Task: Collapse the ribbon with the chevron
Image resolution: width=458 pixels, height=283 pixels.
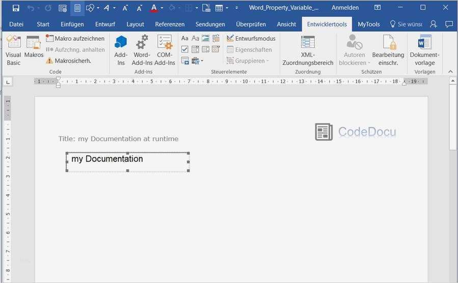Action: [x=450, y=71]
